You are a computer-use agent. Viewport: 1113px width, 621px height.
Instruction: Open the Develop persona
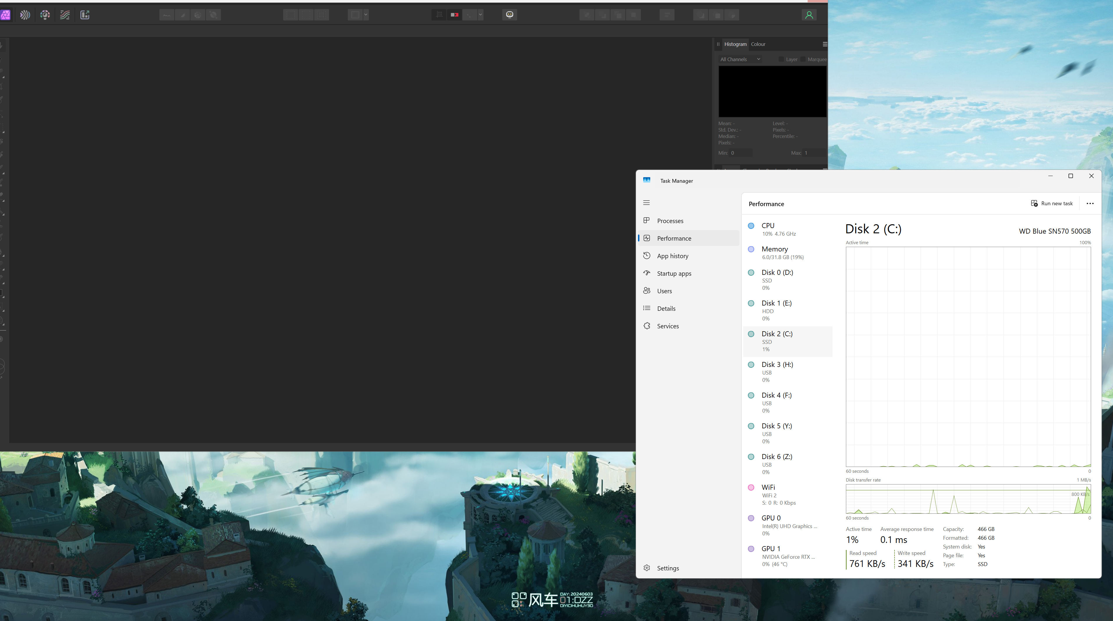[45, 15]
